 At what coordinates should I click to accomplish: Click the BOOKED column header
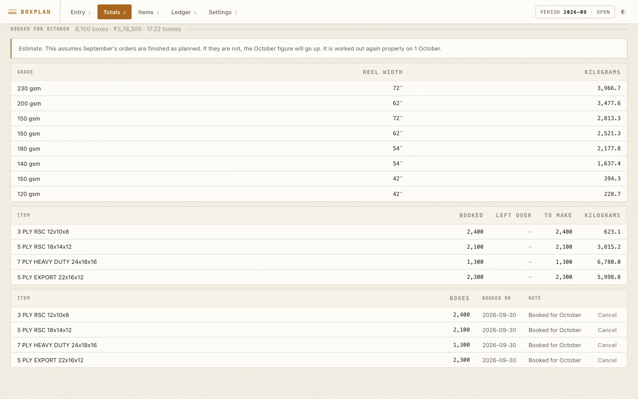(x=471, y=215)
